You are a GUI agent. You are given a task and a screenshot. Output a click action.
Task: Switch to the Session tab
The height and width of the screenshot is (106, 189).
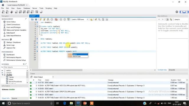click(x=14, y=98)
